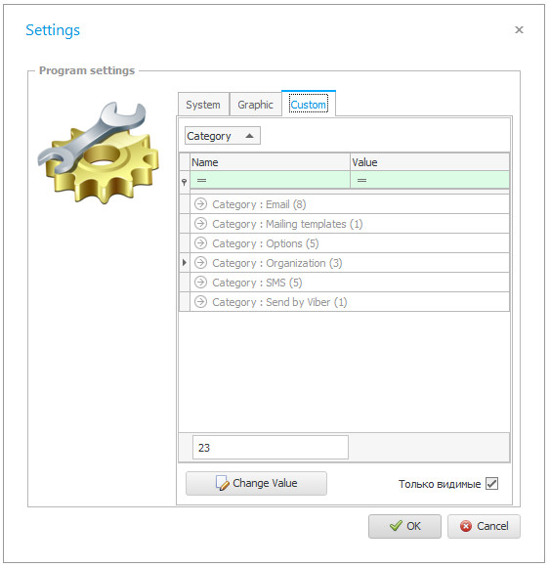Screen dimensions: 550x568
Task: Click the equals operator in Value filter
Action: pos(361,180)
